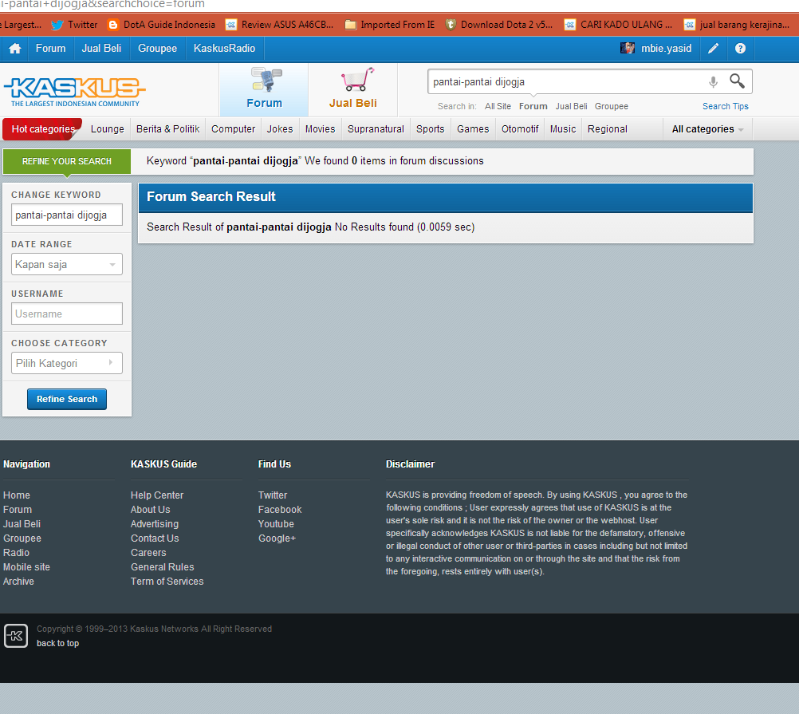The width and height of the screenshot is (799, 714).
Task: Open the Date Range dropdown
Action: coord(67,265)
